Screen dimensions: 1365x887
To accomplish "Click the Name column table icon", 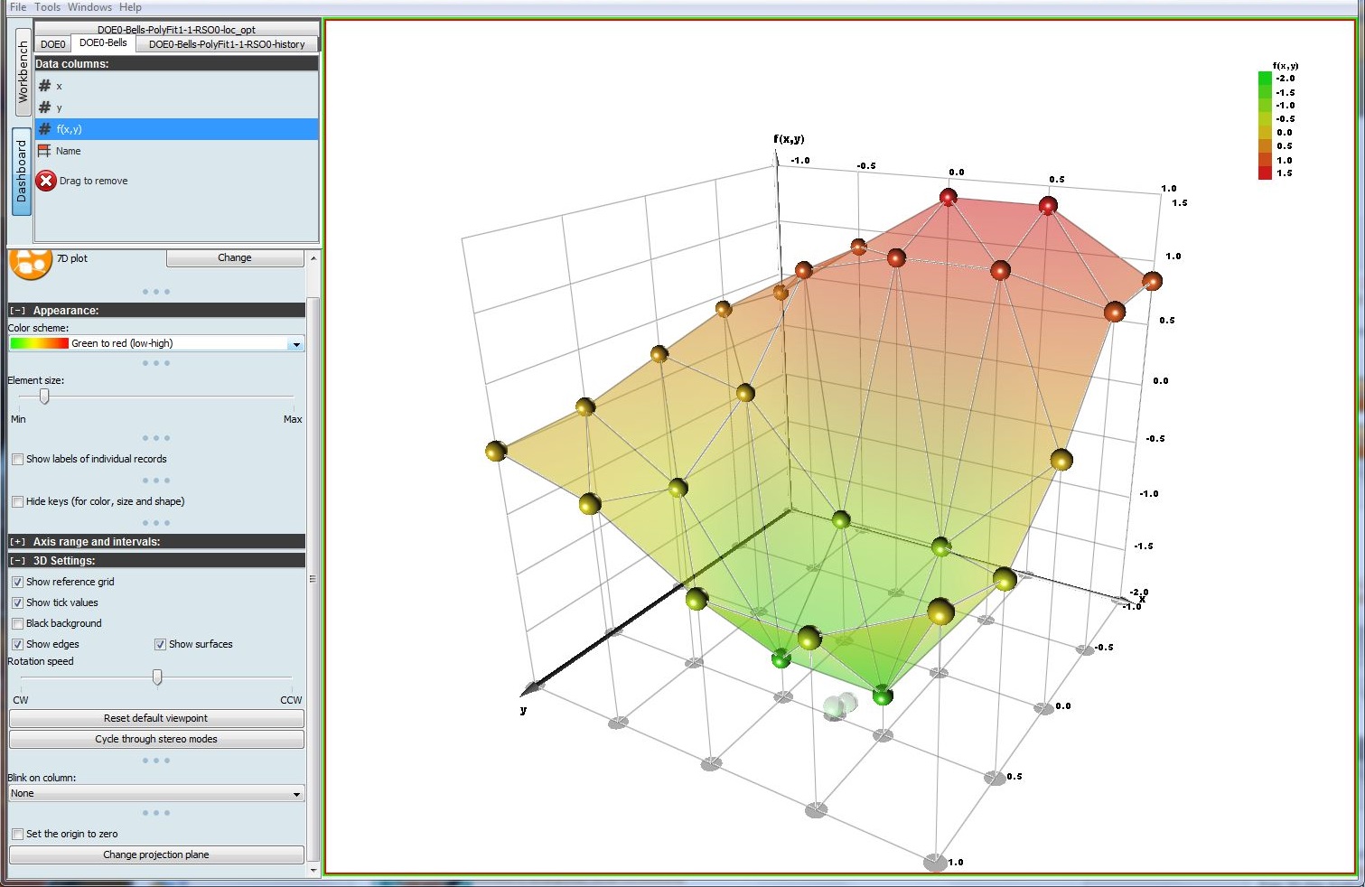I will [44, 151].
